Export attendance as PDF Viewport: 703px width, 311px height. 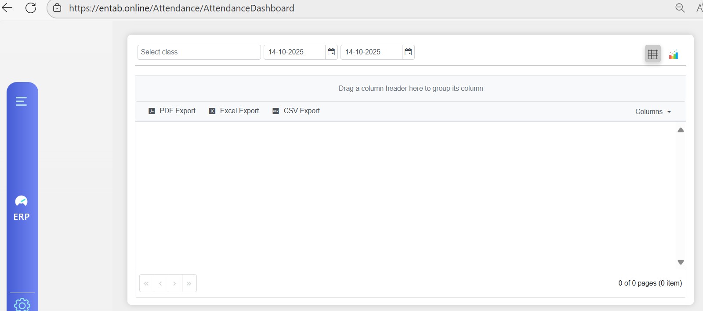click(172, 111)
